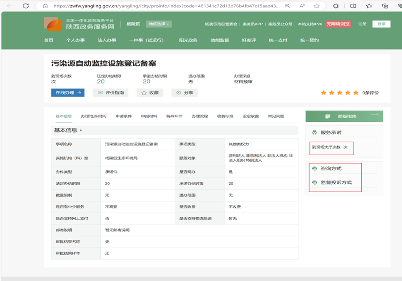
Task: Switch to 常见问题 tab
Action: (276, 116)
